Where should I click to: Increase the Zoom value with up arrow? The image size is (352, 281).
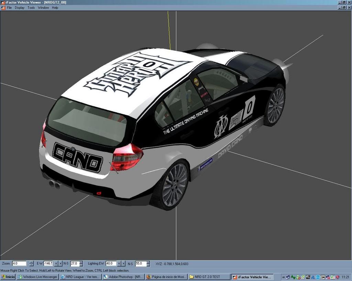click(31, 262)
